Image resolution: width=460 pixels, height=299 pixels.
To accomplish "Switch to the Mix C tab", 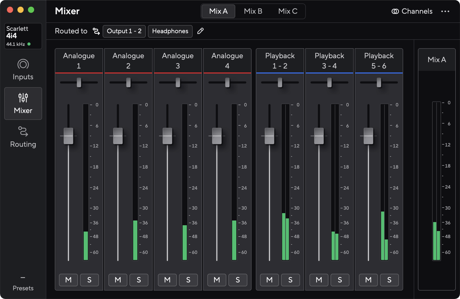I will tap(288, 11).
